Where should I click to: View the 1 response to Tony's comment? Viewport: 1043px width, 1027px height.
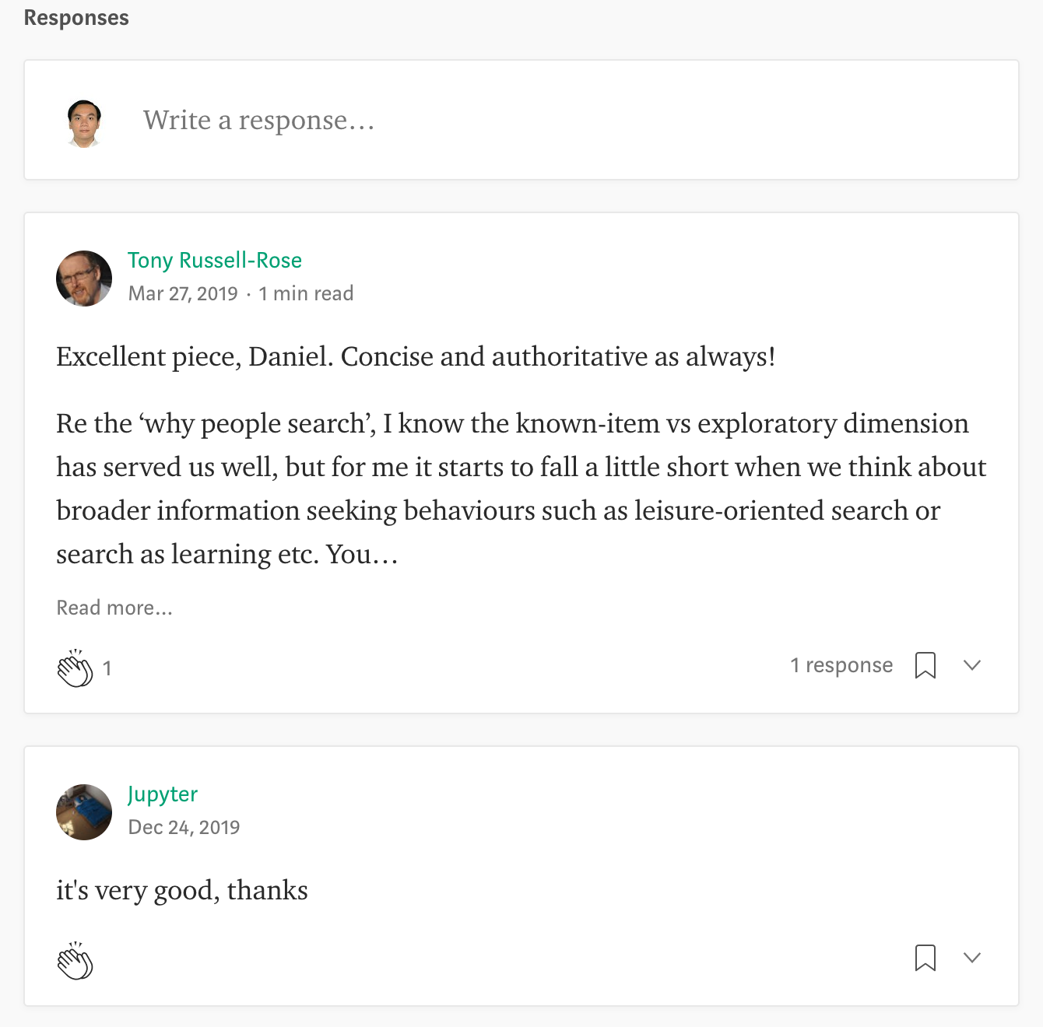click(841, 665)
